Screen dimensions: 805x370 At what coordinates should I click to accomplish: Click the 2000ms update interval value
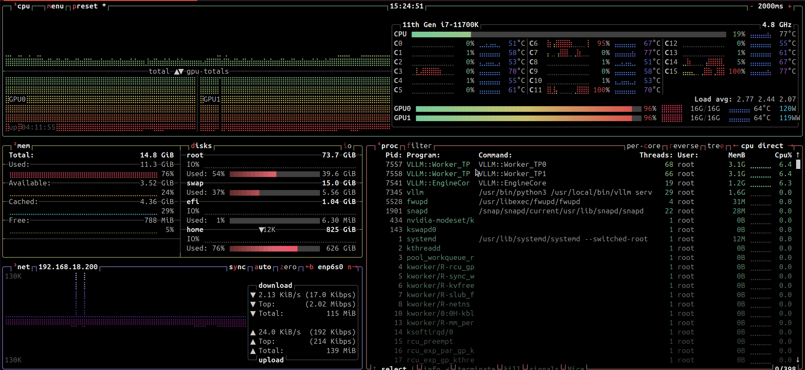[771, 6]
